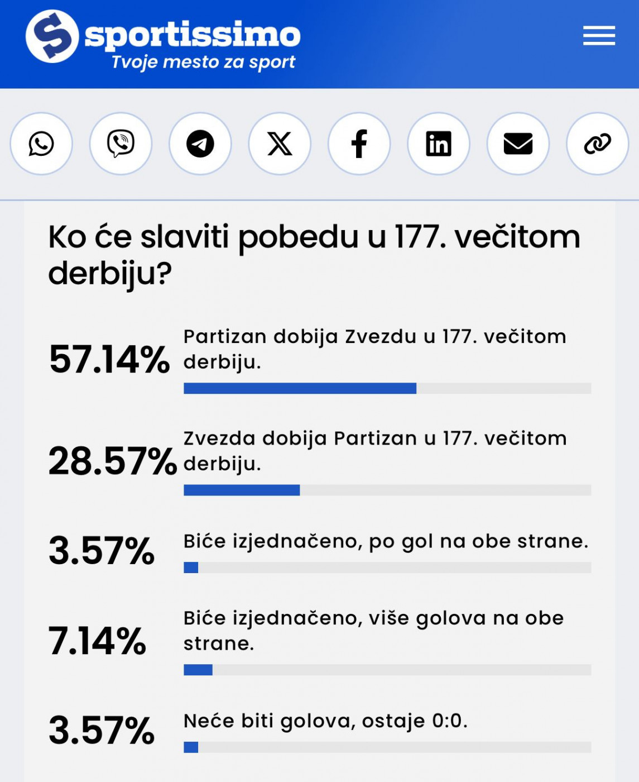Viewport: 639px width, 782px height.
Task: Pick the 'po gol na obe strane' option
Action: point(386,541)
